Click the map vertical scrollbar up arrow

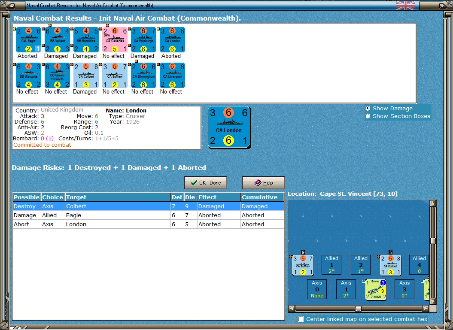[433, 203]
